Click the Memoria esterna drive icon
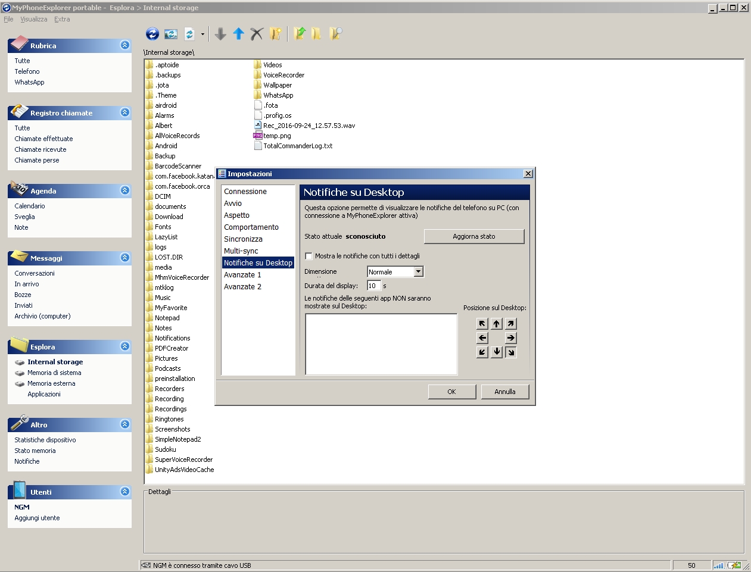The width and height of the screenshot is (751, 572). click(20, 384)
